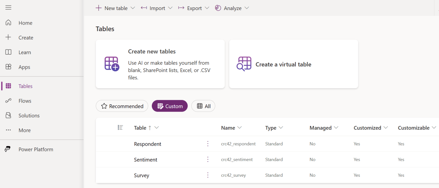Screen dimensions: 439x188
Task: Open the Customized column filter dropdown
Action: pos(386,127)
